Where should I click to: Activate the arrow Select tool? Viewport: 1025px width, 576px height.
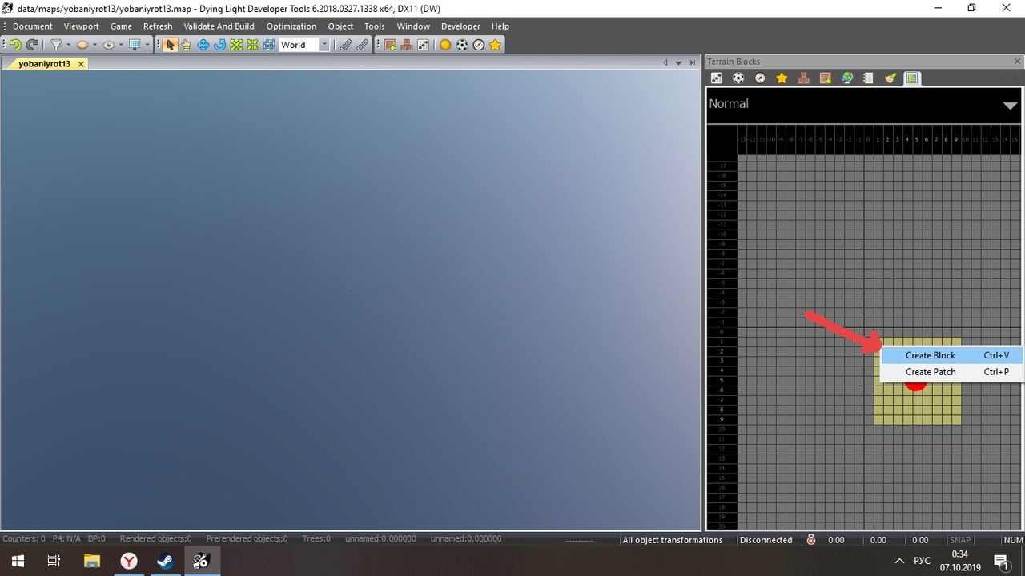pos(170,46)
